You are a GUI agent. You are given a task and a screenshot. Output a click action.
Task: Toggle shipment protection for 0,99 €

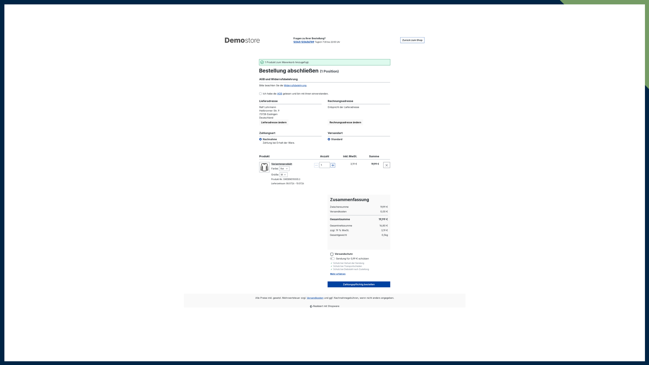point(332,259)
